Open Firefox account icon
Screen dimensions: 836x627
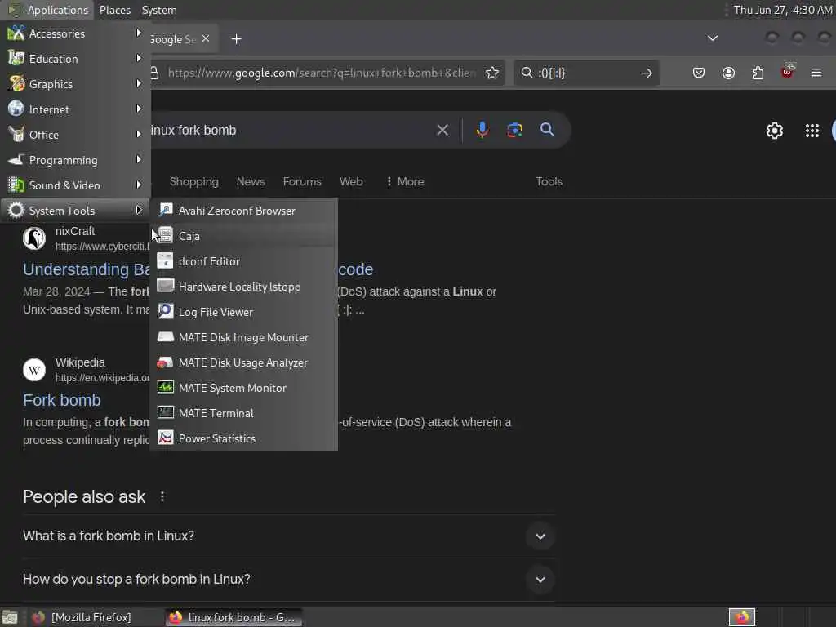[728, 73]
